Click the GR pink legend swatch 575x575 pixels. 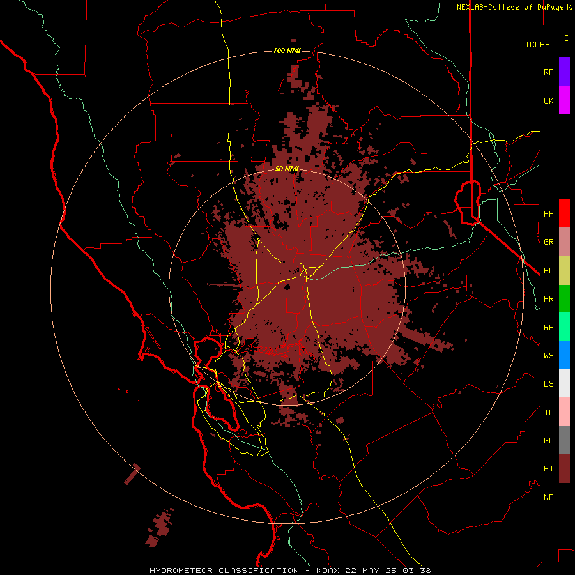(x=564, y=242)
